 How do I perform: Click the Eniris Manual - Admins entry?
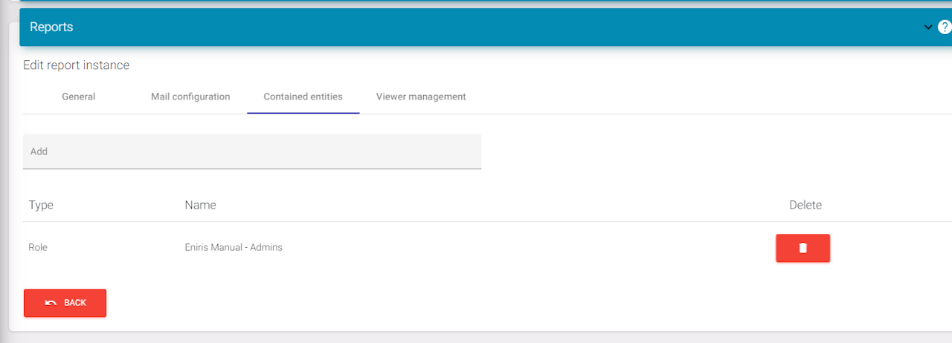pyautogui.click(x=234, y=247)
